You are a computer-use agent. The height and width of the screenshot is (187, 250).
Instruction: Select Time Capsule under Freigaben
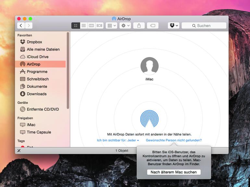point(41,132)
